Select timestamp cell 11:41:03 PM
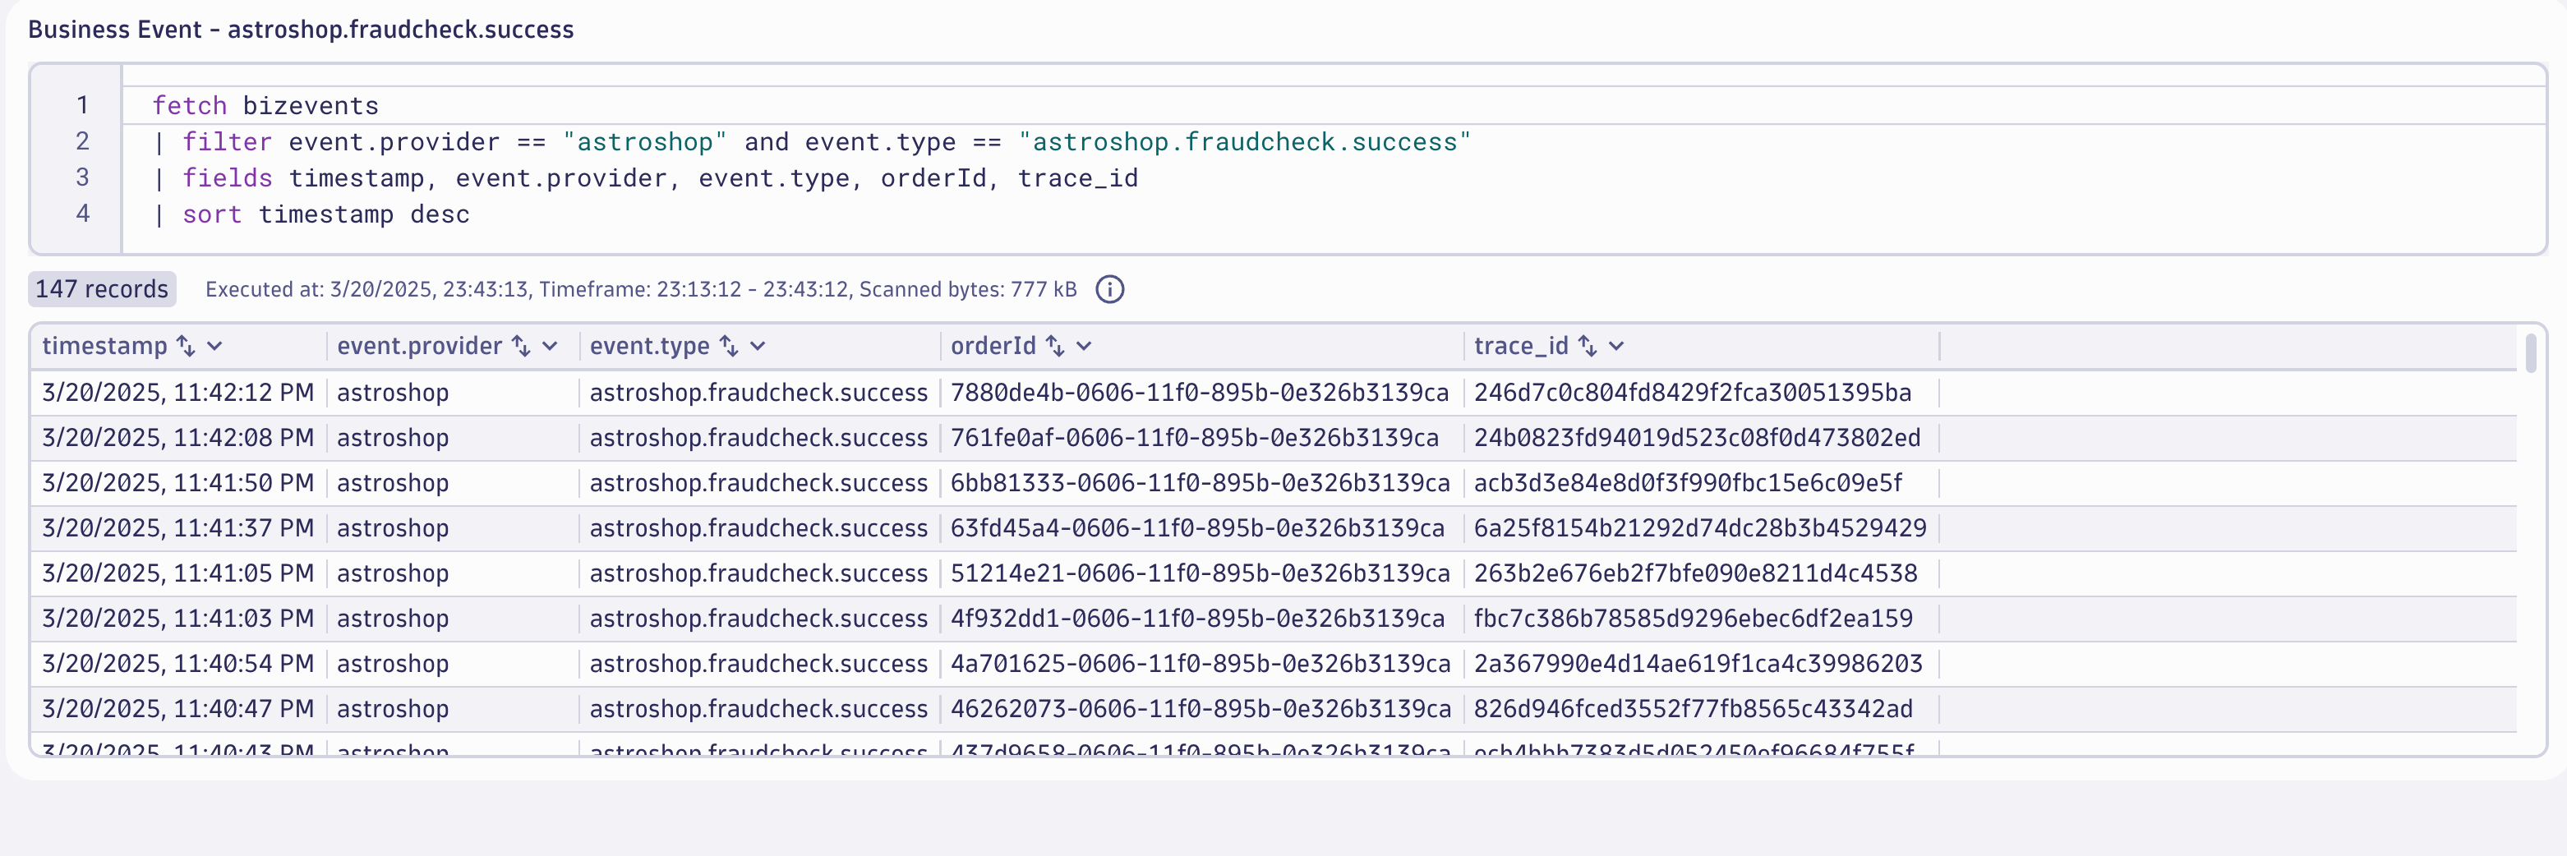The height and width of the screenshot is (856, 2567). tap(177, 618)
